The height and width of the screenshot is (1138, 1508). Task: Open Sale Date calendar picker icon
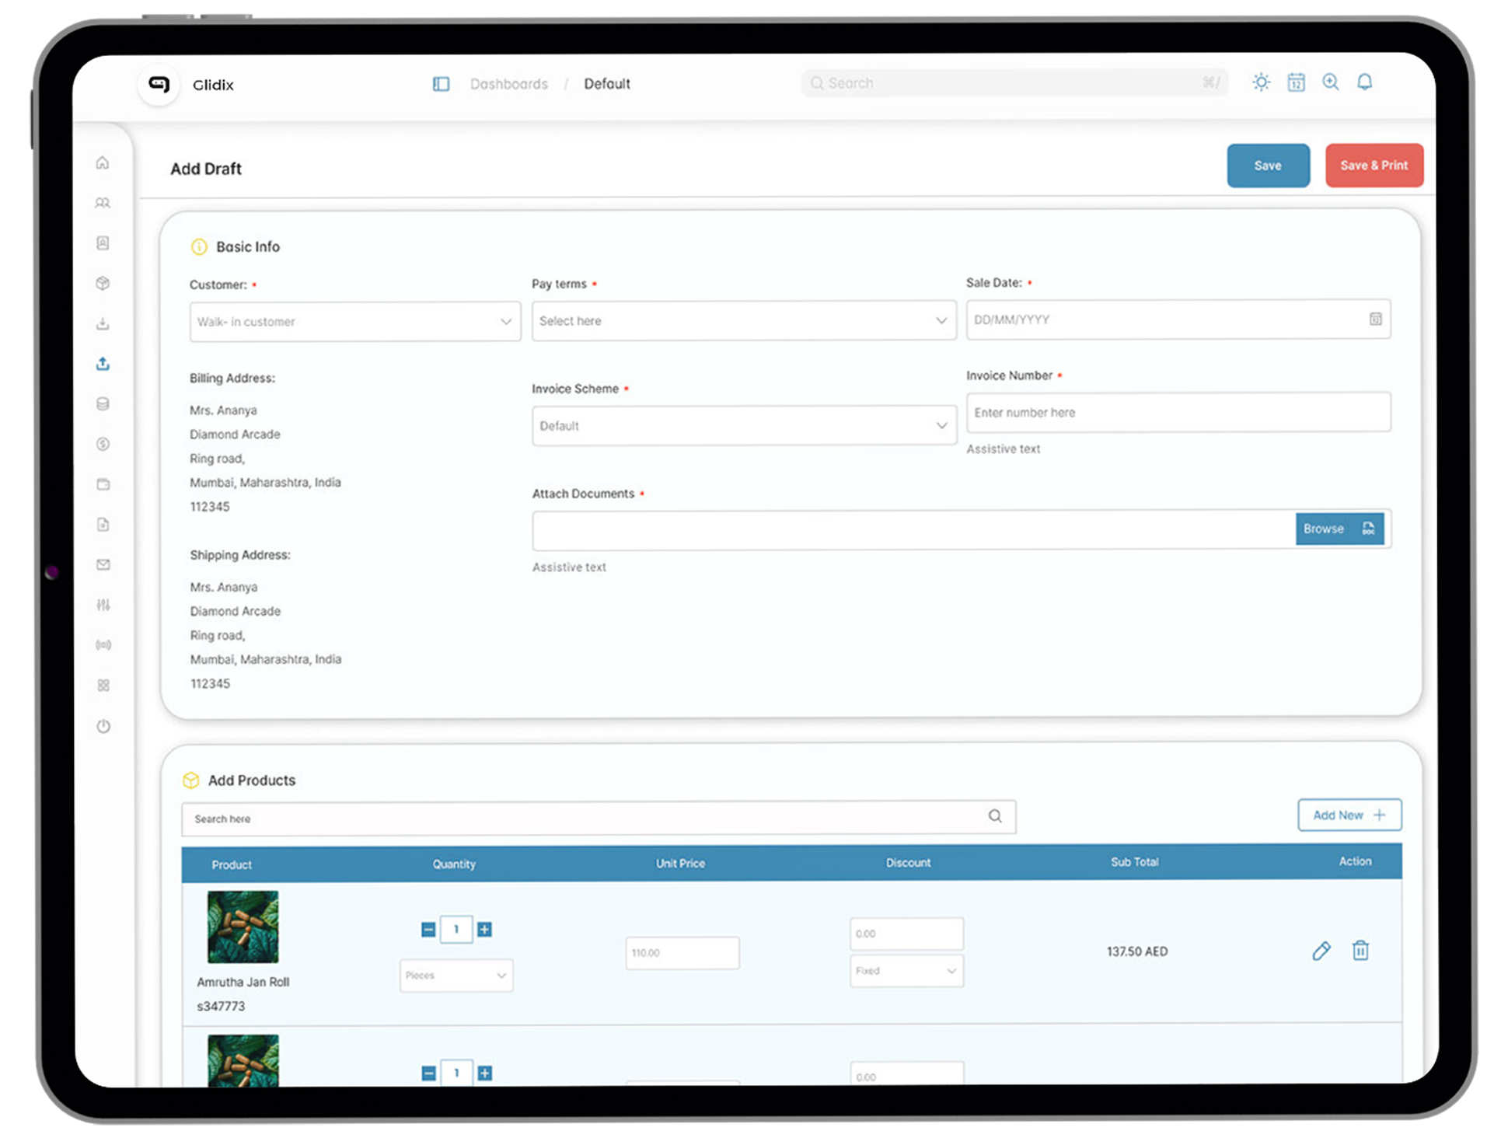[x=1375, y=319]
